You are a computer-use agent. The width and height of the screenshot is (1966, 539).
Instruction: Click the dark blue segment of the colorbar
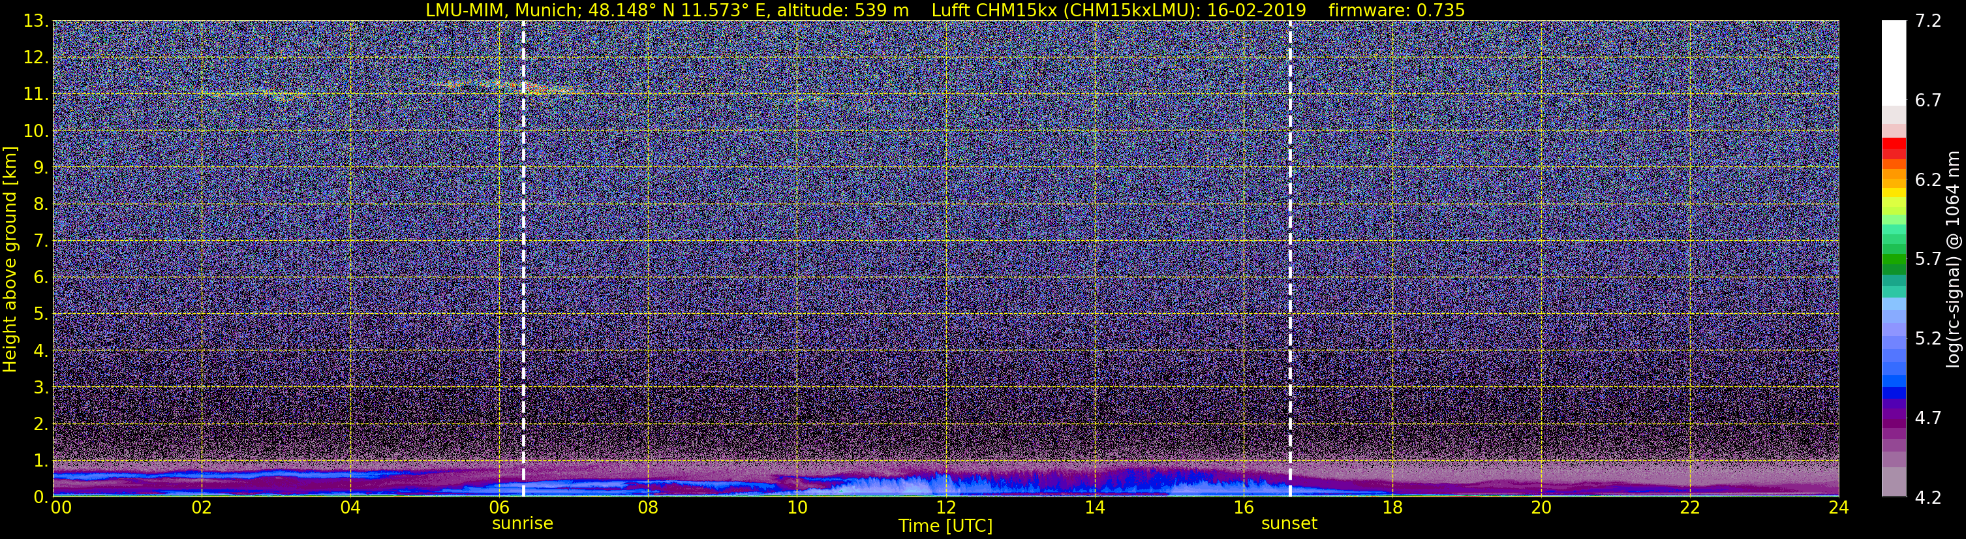tap(1894, 393)
